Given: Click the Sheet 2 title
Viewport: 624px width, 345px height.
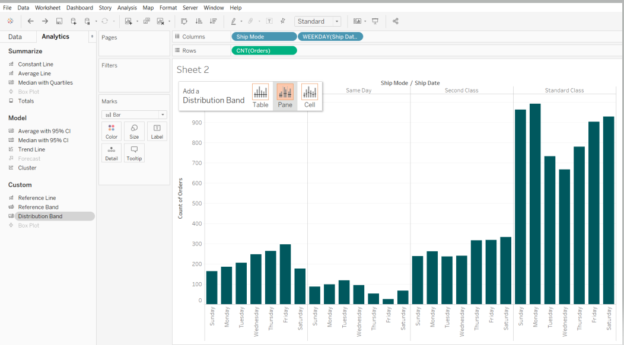Looking at the screenshot, I should tap(193, 69).
